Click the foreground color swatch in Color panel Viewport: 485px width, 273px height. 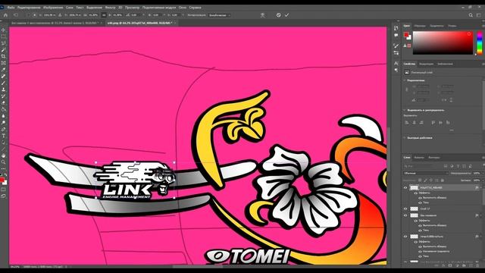tap(406, 34)
